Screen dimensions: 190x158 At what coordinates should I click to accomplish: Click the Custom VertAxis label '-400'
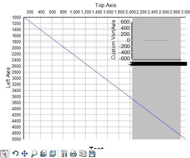(x=124, y=52)
